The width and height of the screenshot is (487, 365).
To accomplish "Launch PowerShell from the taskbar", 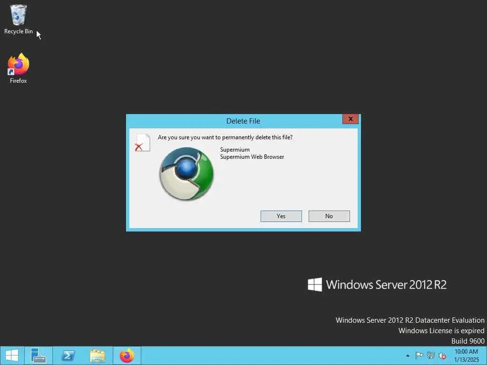I will click(68, 355).
